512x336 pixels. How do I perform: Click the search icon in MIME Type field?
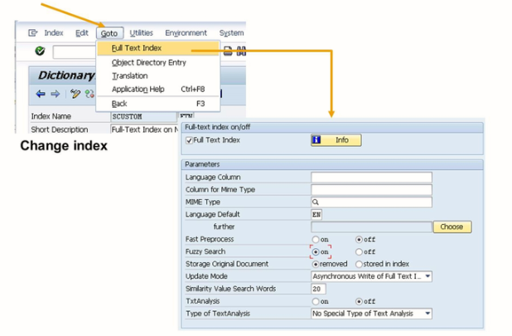(x=316, y=202)
